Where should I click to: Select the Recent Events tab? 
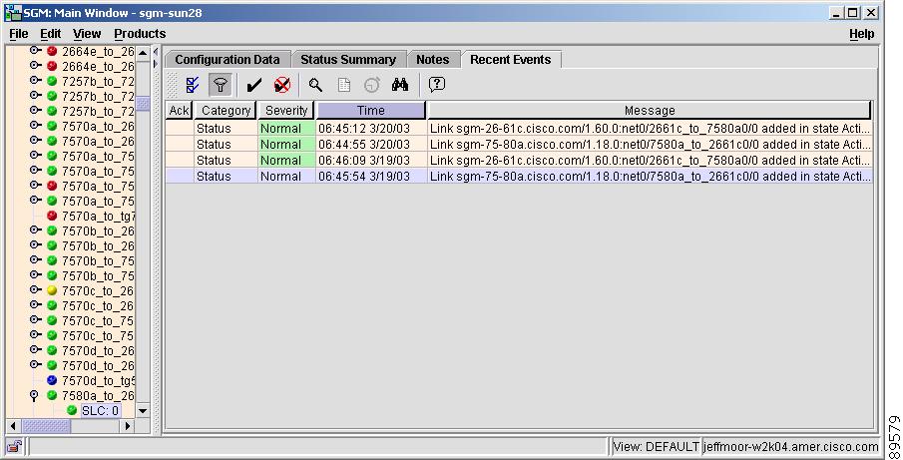click(510, 59)
